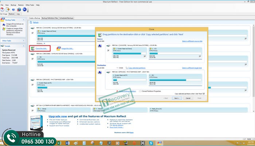Screen dimensions: 255x146
Task: Toggle the GPT Disk 4 checkbox
Action: tap(32, 111)
